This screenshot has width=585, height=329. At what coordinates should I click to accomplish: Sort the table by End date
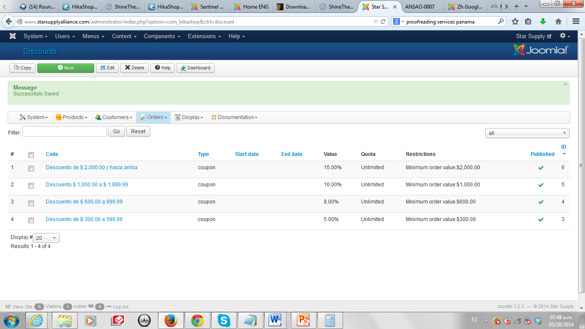292,154
